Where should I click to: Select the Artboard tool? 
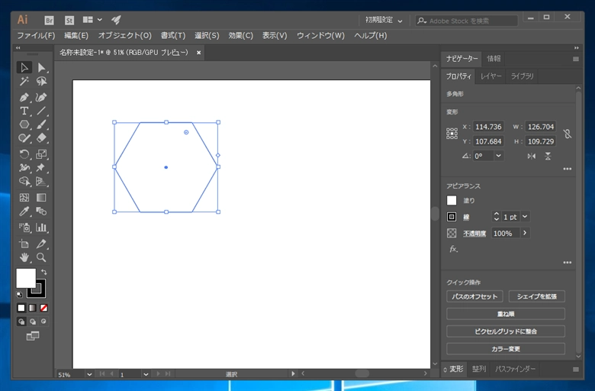pyautogui.click(x=24, y=244)
